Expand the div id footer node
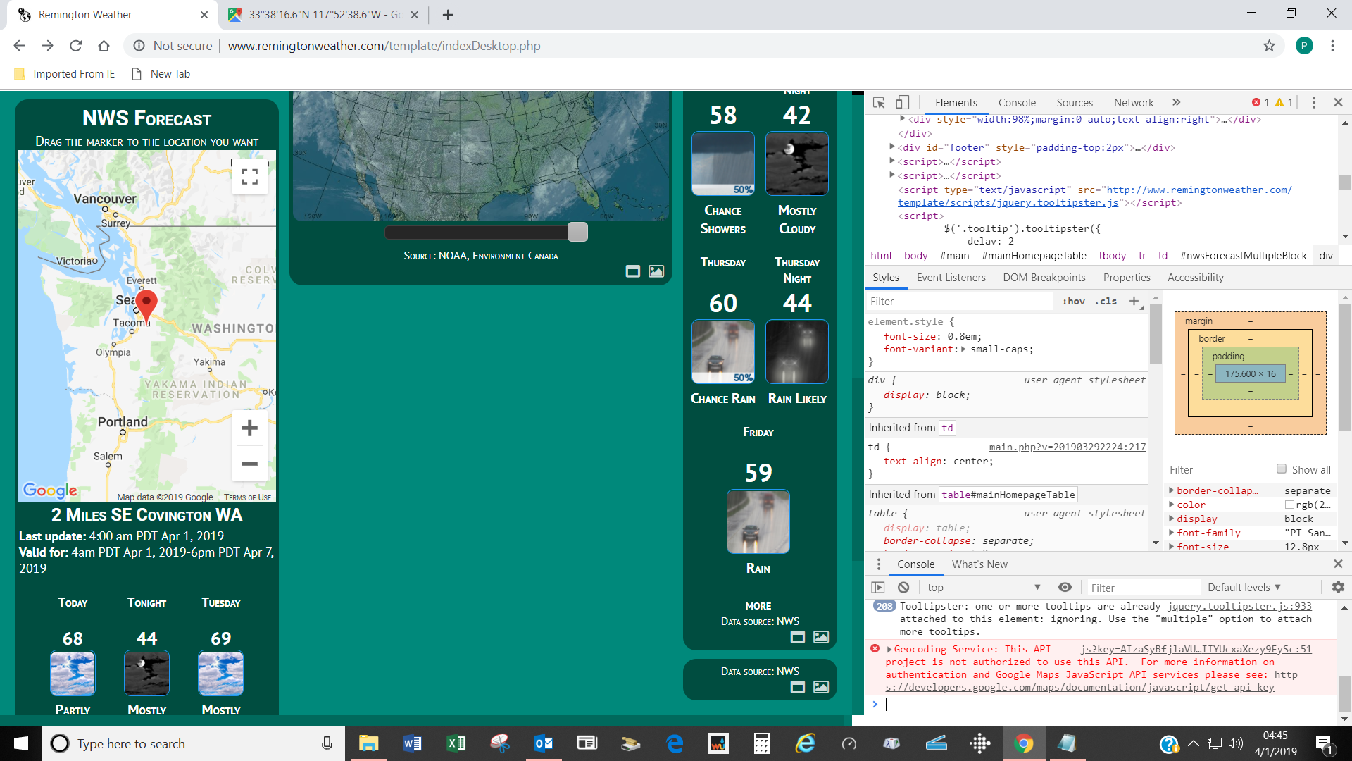 pyautogui.click(x=892, y=147)
